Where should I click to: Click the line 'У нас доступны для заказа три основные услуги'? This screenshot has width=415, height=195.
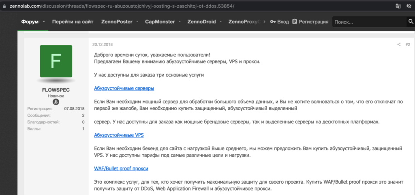149,75
